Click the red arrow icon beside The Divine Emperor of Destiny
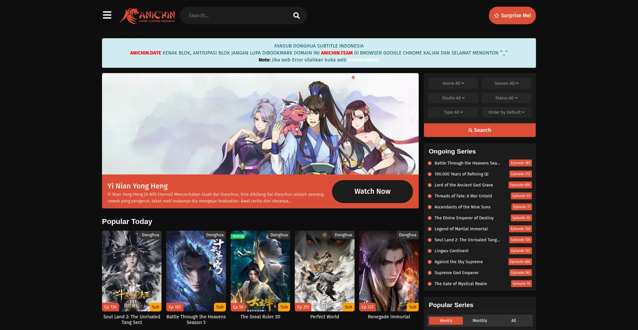 pos(430,218)
